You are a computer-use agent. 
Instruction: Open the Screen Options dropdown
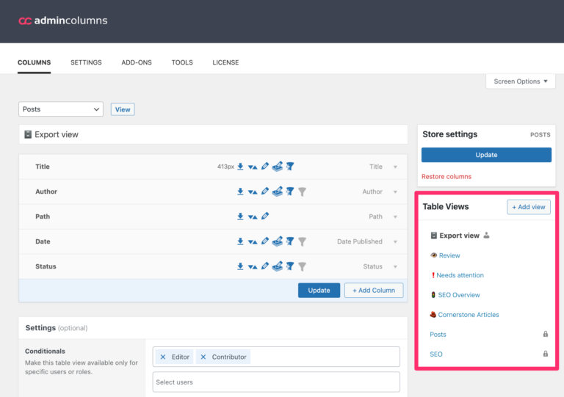(x=520, y=81)
